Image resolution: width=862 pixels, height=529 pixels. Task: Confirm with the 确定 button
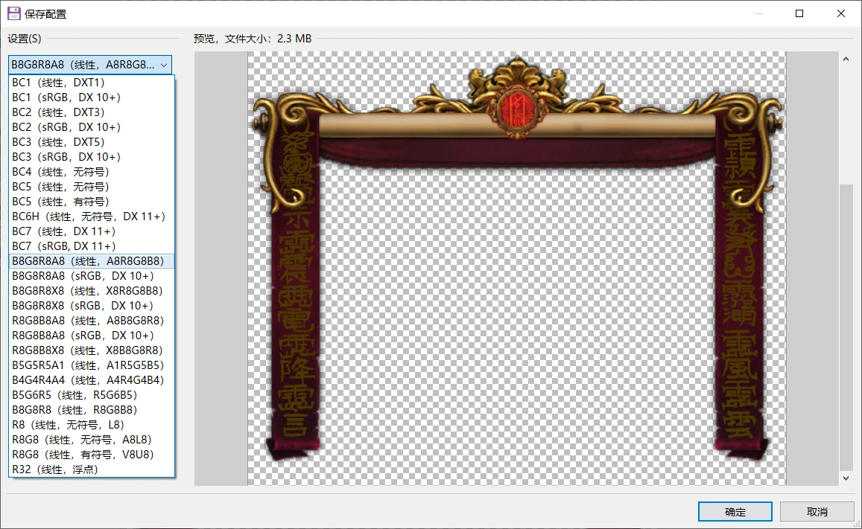click(x=735, y=511)
